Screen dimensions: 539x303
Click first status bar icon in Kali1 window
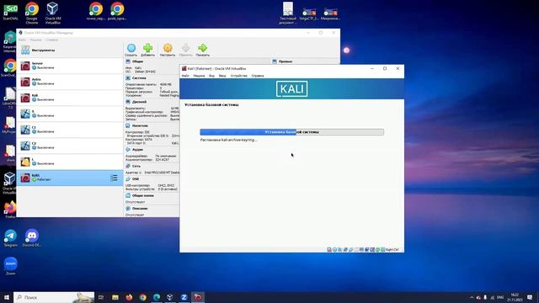pyautogui.click(x=329, y=250)
